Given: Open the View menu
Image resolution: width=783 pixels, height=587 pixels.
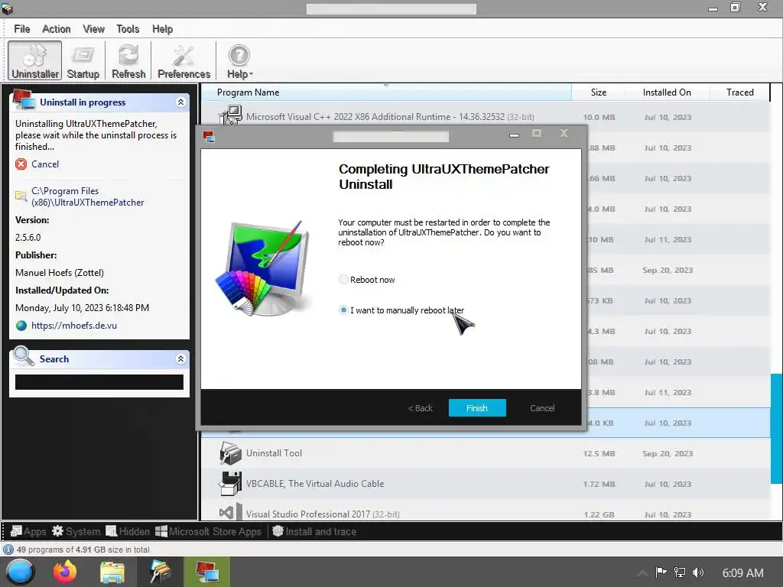Looking at the screenshot, I should click(x=93, y=29).
